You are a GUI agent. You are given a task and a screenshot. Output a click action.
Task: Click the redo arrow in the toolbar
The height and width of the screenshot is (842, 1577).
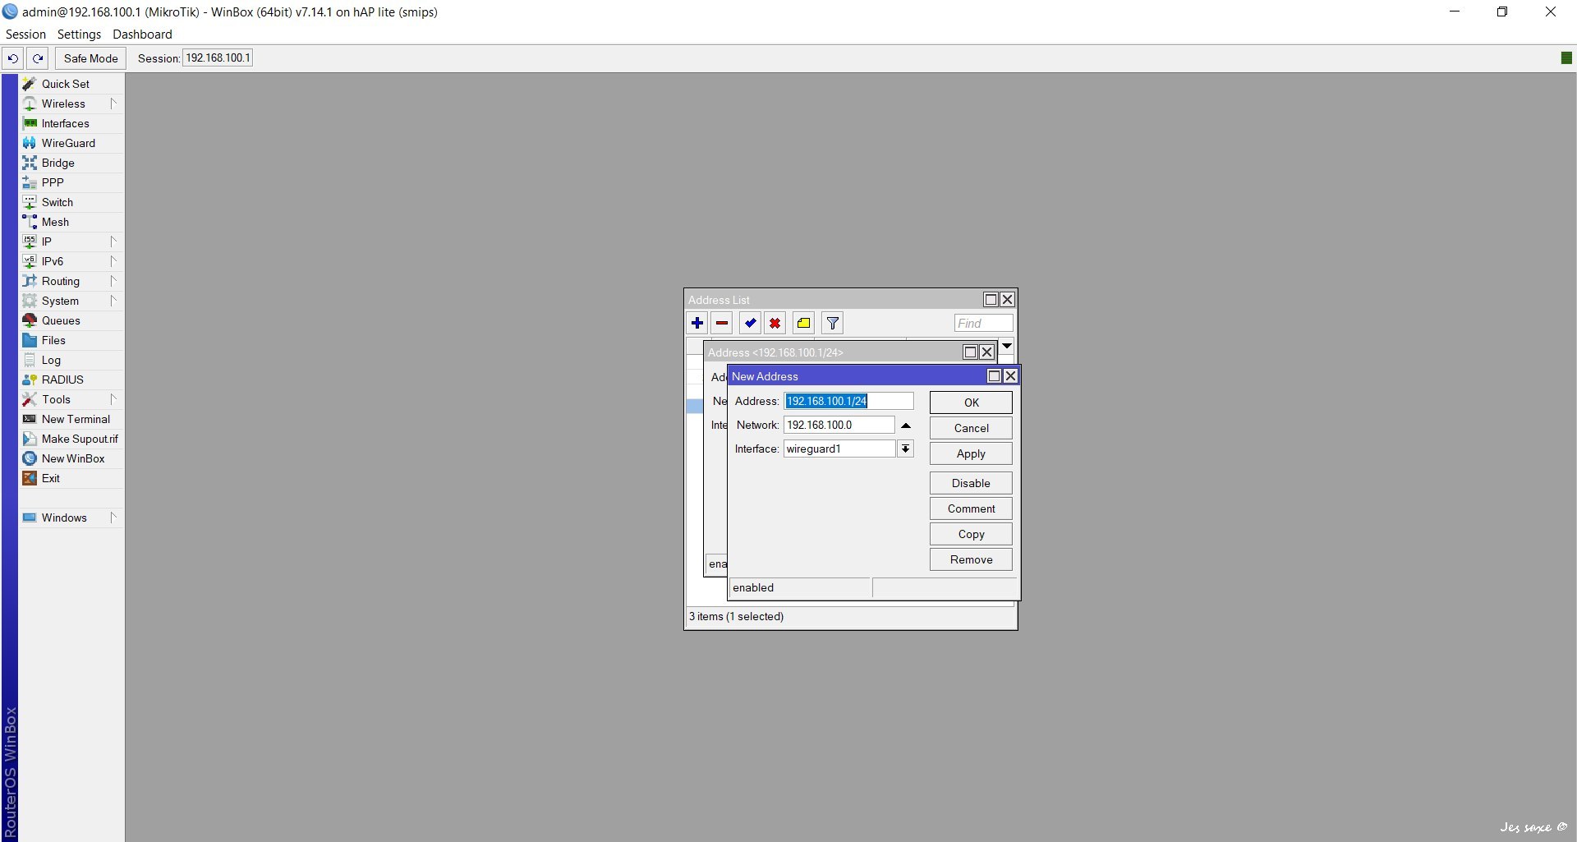click(38, 58)
